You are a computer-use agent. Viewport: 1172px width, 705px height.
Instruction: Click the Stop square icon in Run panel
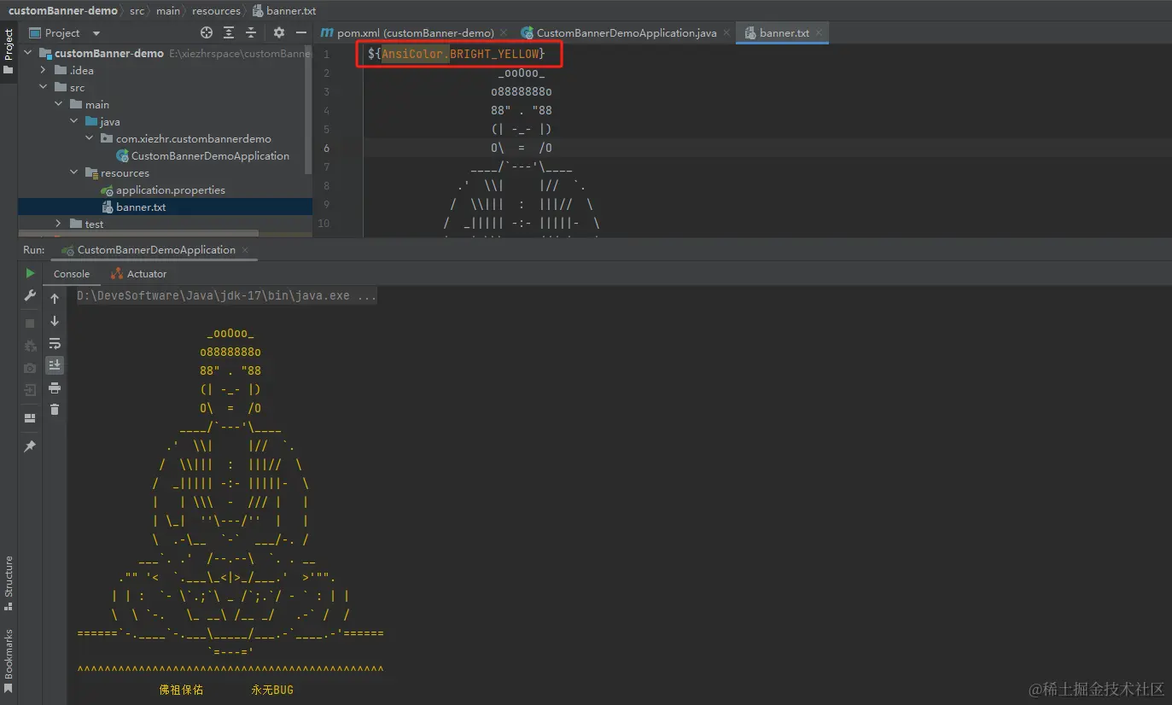(x=30, y=323)
